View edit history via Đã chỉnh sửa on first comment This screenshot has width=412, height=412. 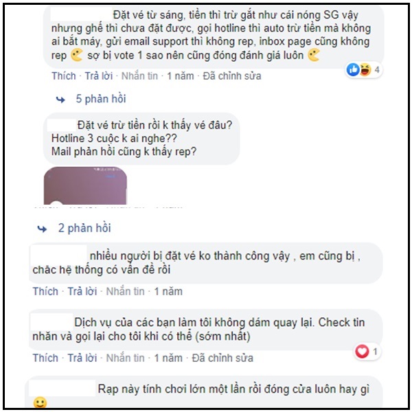tap(232, 76)
